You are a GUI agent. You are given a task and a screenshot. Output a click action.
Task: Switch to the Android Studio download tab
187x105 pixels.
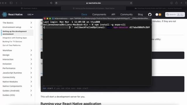tap(156, 8)
